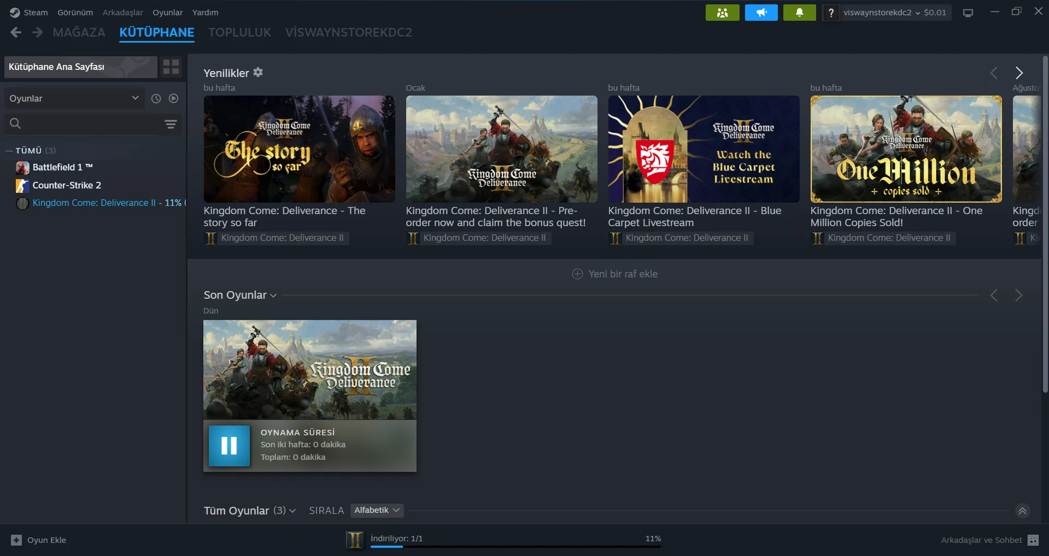Click the scroll-to-top double chevron icon
Viewport: 1049px width, 556px height.
tap(1022, 511)
